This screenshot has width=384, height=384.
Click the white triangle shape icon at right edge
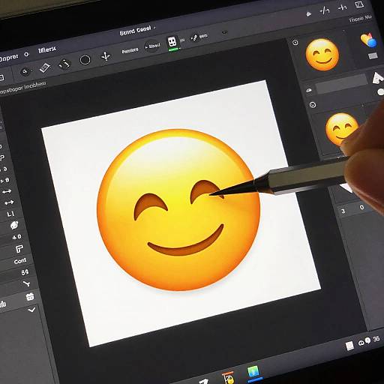tap(377, 78)
